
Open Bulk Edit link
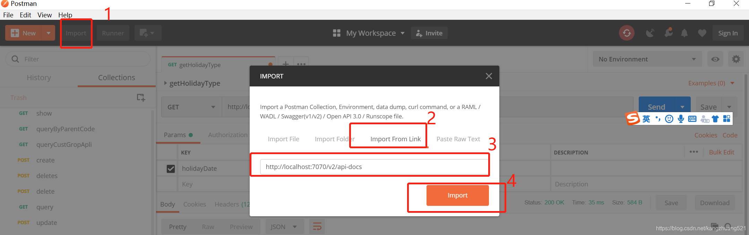click(722, 152)
